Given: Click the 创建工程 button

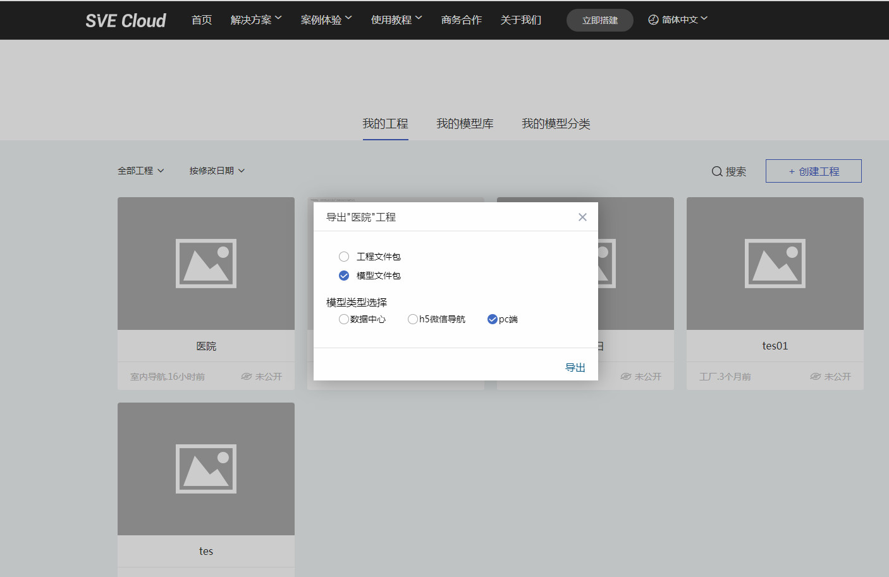Looking at the screenshot, I should click(813, 171).
